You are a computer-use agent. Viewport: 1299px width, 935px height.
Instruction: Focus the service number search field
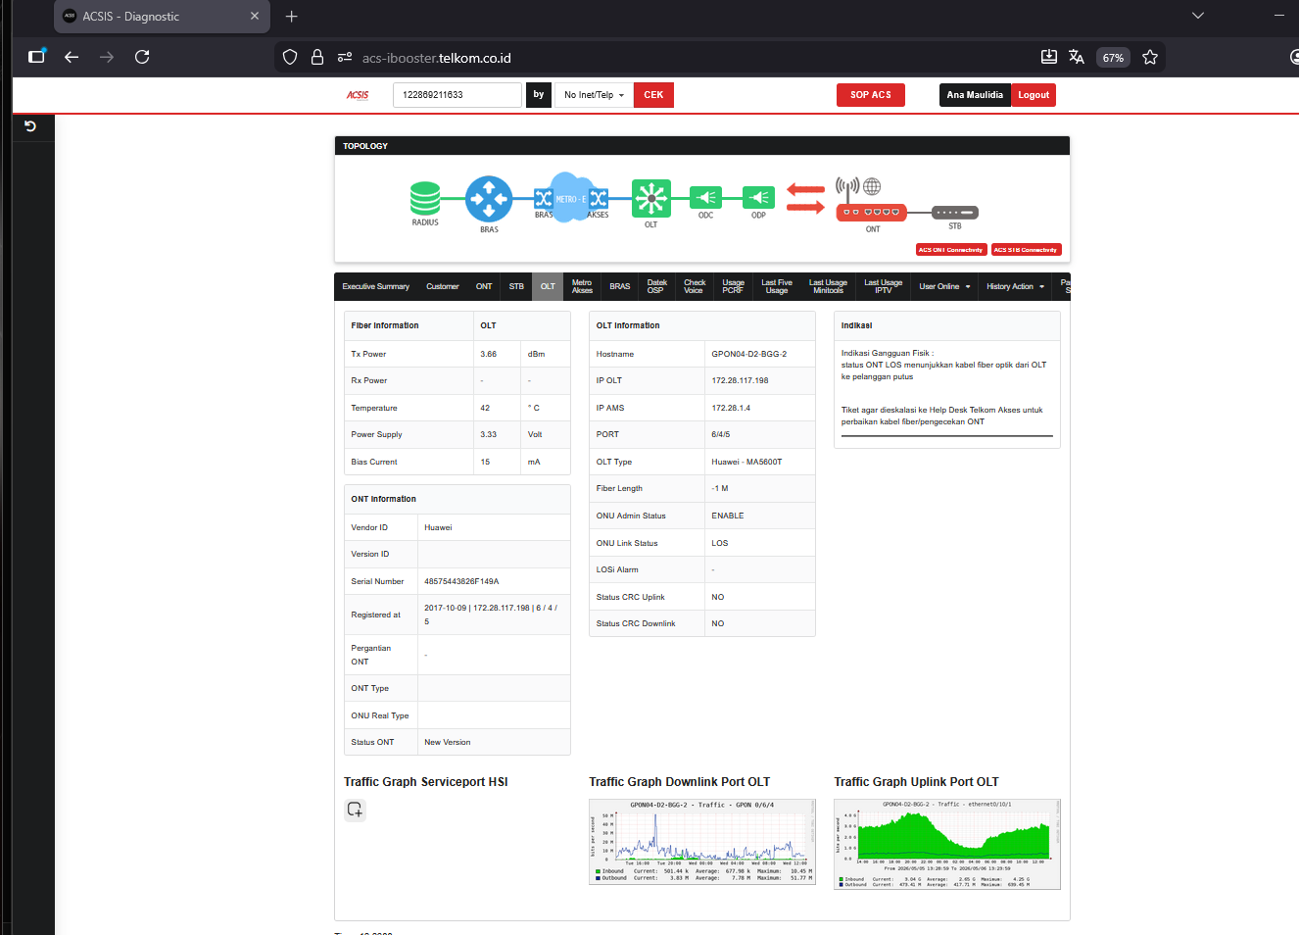pos(457,95)
